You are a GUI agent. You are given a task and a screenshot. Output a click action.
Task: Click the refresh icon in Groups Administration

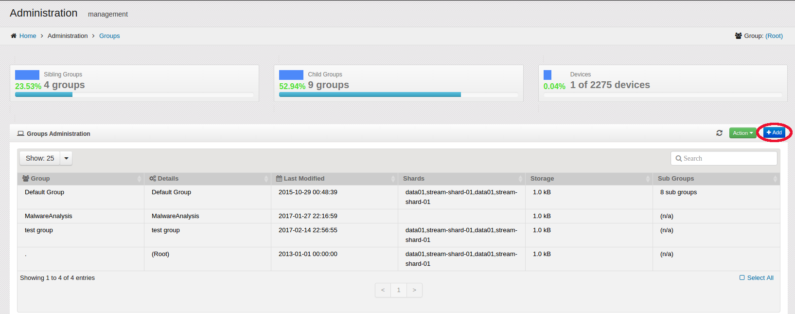719,133
